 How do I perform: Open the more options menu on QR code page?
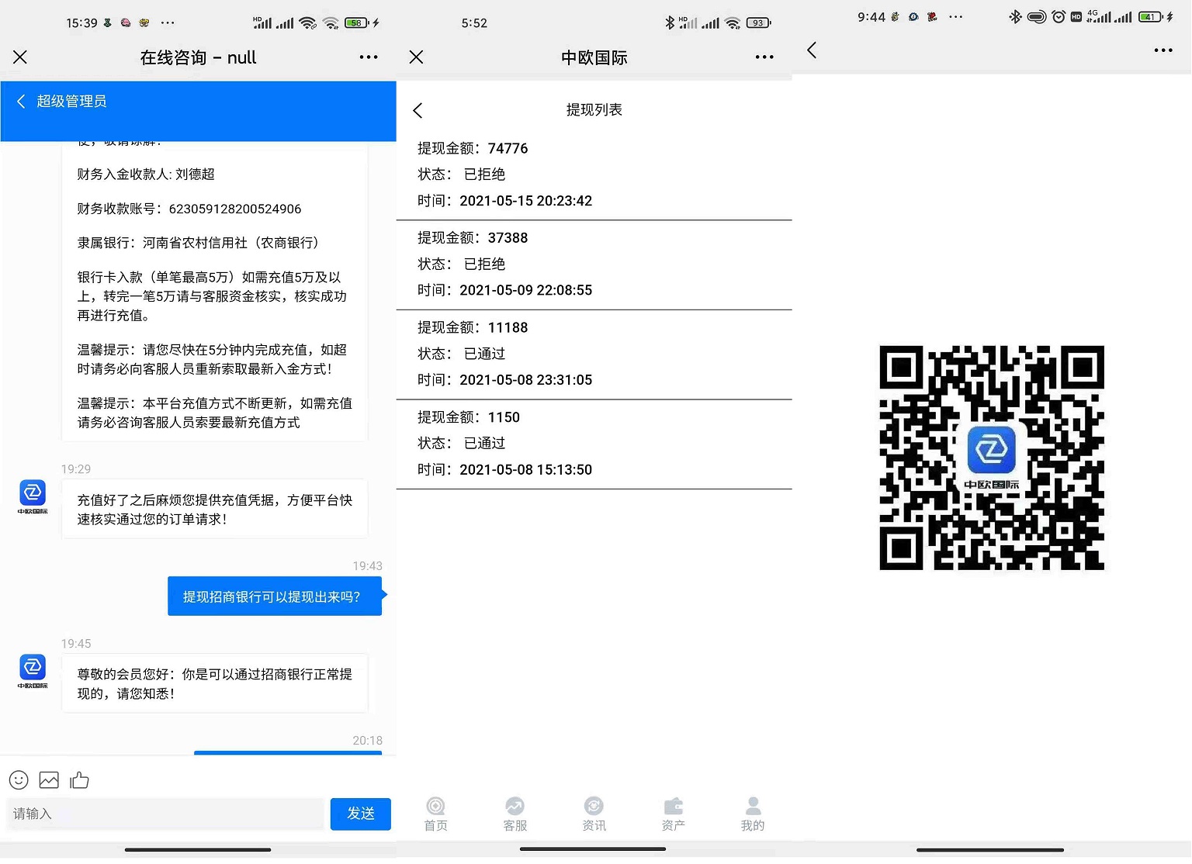click(x=1163, y=50)
